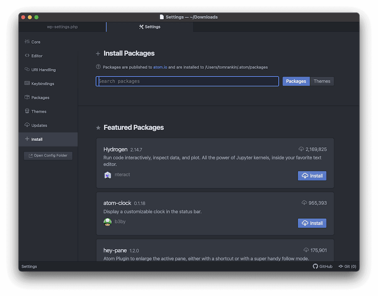Install the atom-clock package
Viewport: 378px width, 296px height.
(x=312, y=223)
